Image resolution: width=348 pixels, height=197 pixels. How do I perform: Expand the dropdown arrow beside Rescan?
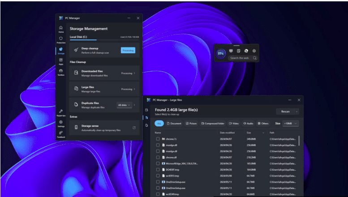click(x=296, y=111)
